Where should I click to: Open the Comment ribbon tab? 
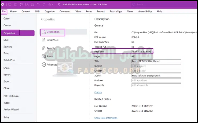click(65, 12)
